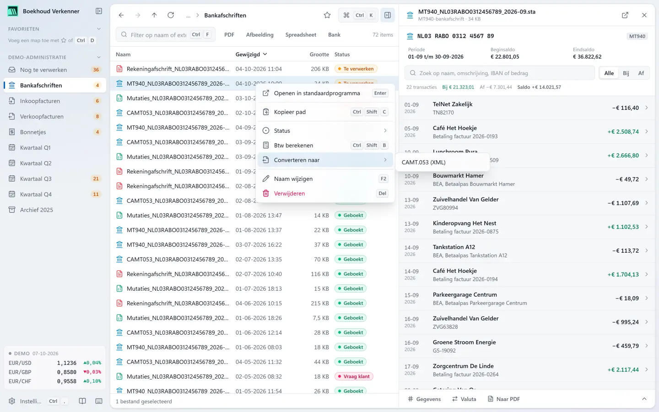Viewport: 659px width, 412px height.
Task: Pick CAMT.053 (XML) conversion option
Action: tap(443, 162)
